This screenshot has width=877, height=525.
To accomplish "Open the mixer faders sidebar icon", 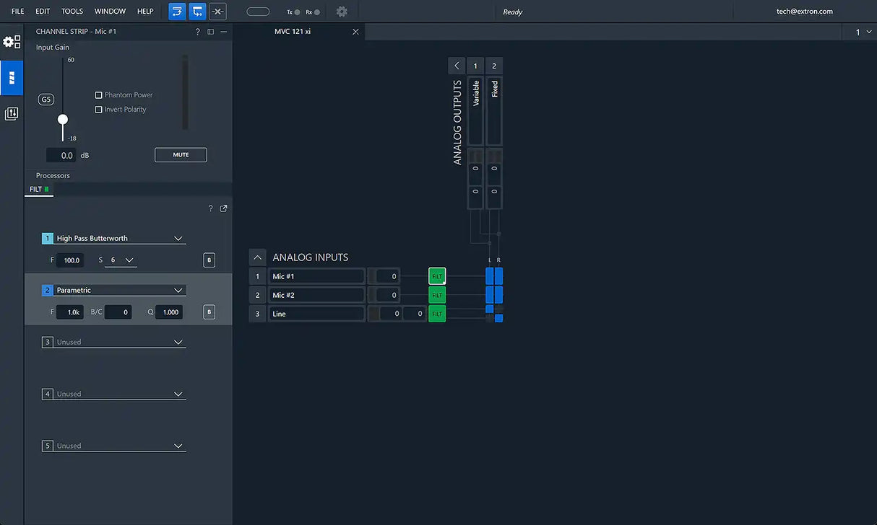I will tap(12, 114).
